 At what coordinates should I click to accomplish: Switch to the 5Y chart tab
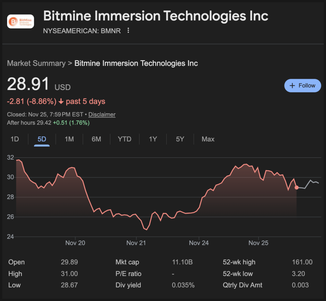click(180, 139)
